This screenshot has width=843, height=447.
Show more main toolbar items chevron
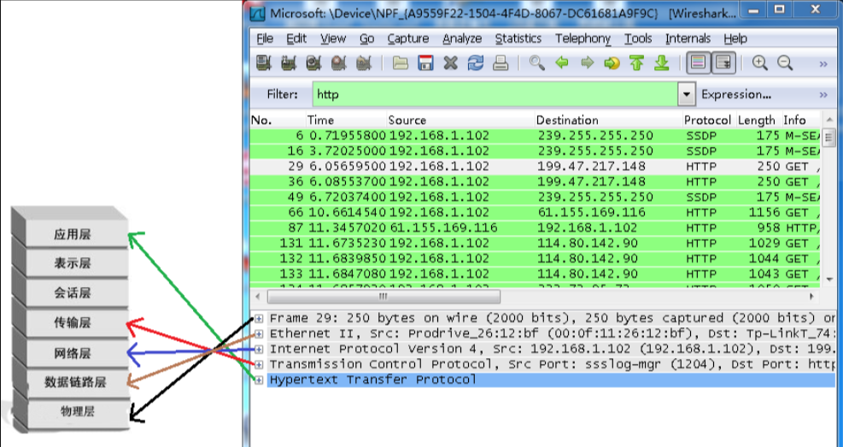(823, 64)
